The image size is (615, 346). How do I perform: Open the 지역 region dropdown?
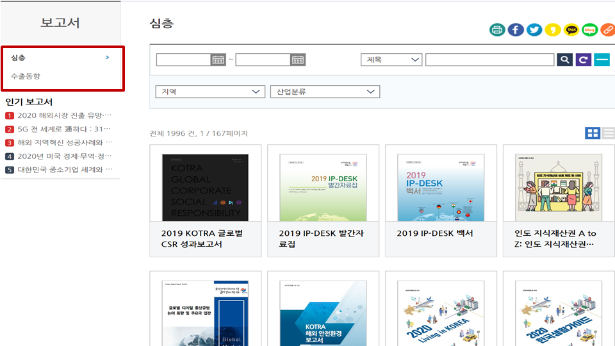click(x=210, y=92)
